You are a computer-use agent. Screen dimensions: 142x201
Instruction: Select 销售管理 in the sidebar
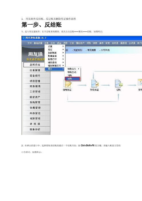click(x=37, y=108)
